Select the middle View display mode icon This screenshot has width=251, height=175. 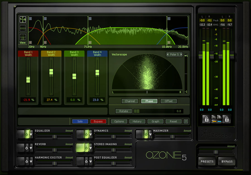[22, 28]
